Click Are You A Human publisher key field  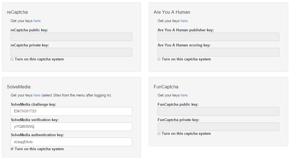[218, 37]
